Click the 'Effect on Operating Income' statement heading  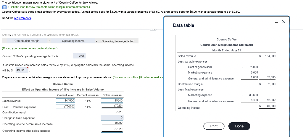click(x=63, y=89)
